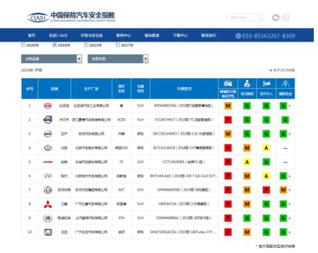318x253 pixels.
Task: Click the yellow A rating in row 4
Action: click(266, 147)
